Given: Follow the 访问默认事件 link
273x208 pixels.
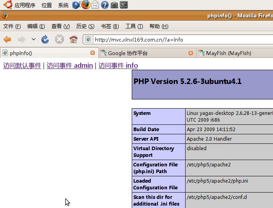Looking at the screenshot, I should pyautogui.click(x=22, y=65).
